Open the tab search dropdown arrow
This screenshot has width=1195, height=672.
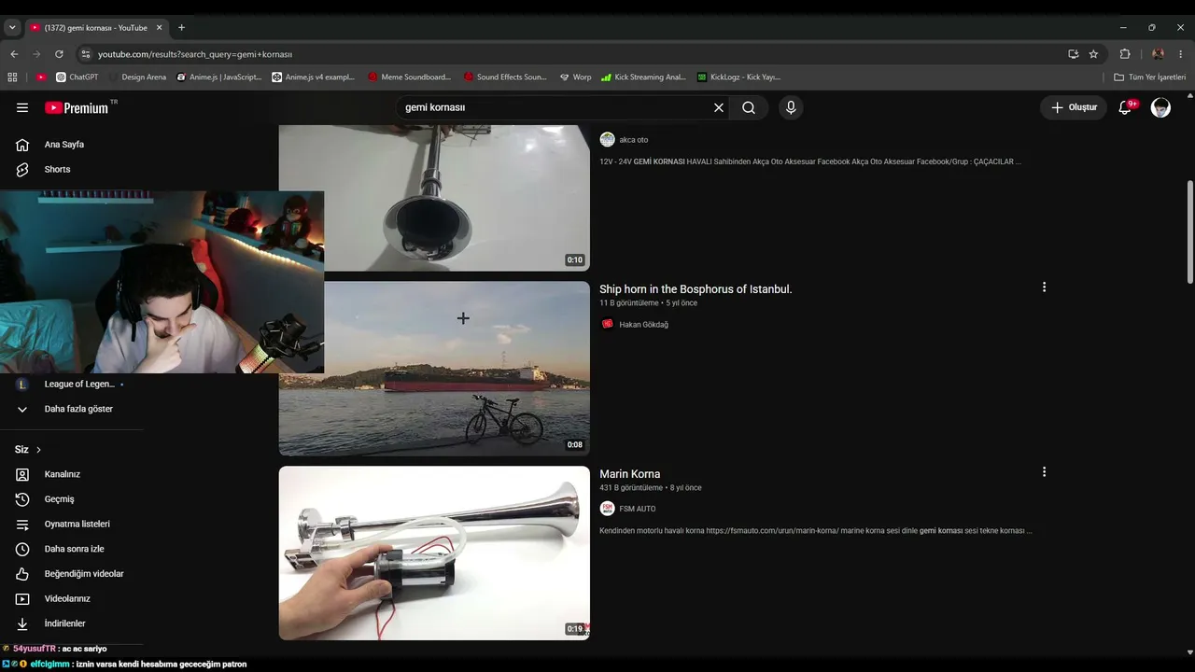click(x=12, y=28)
